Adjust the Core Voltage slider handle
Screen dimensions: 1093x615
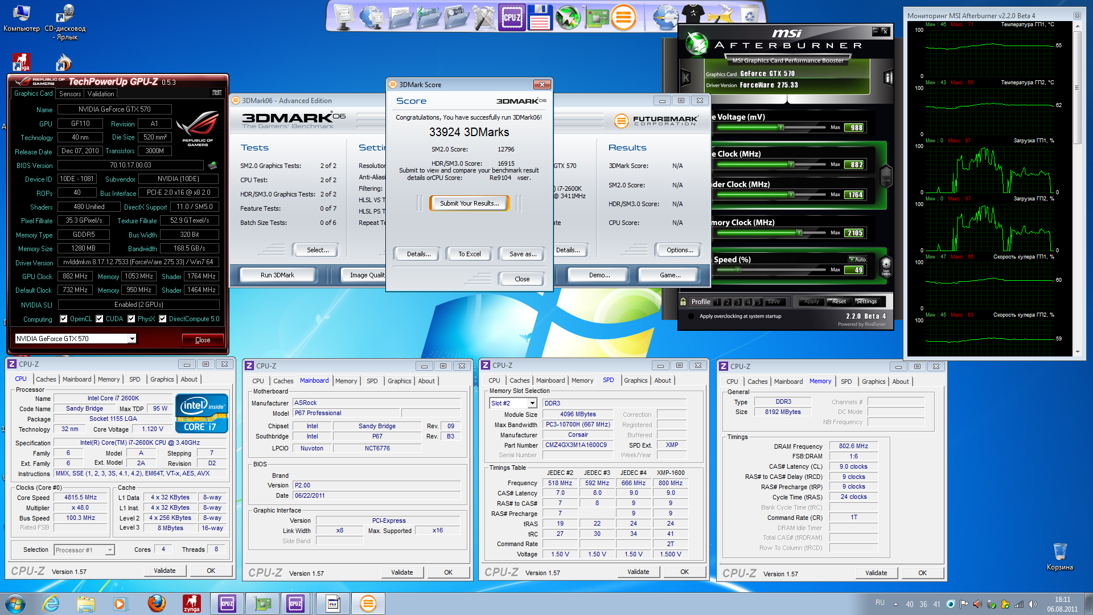click(x=781, y=128)
